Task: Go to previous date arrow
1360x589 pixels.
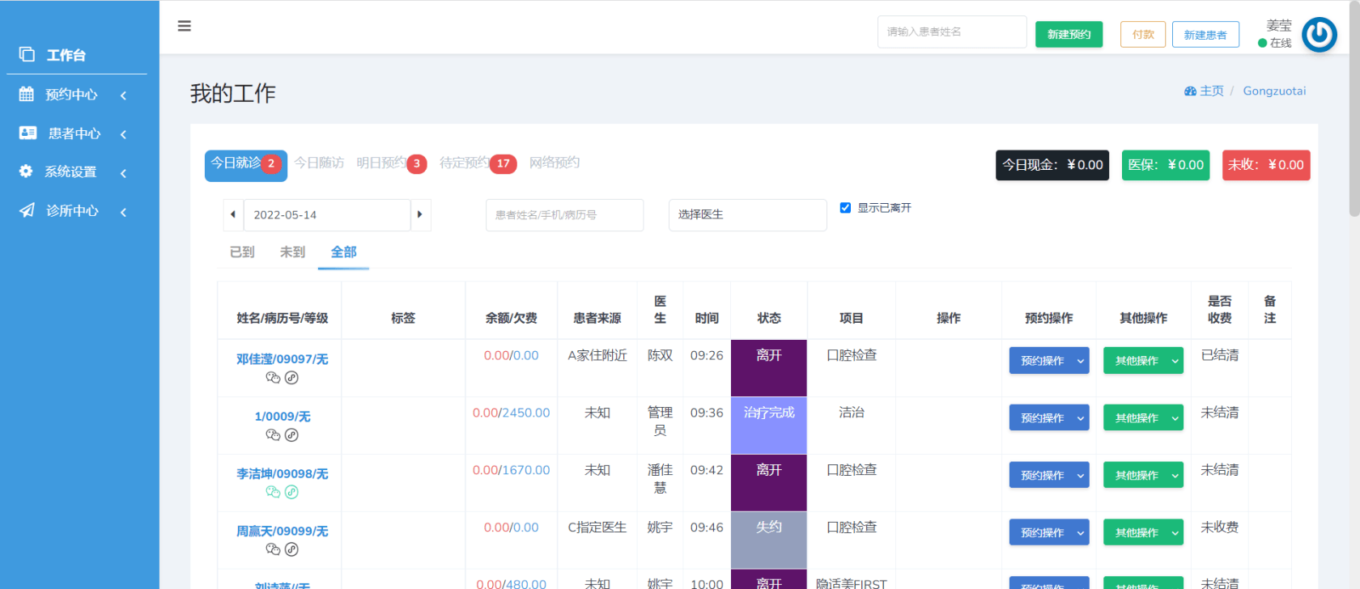Action: (233, 215)
